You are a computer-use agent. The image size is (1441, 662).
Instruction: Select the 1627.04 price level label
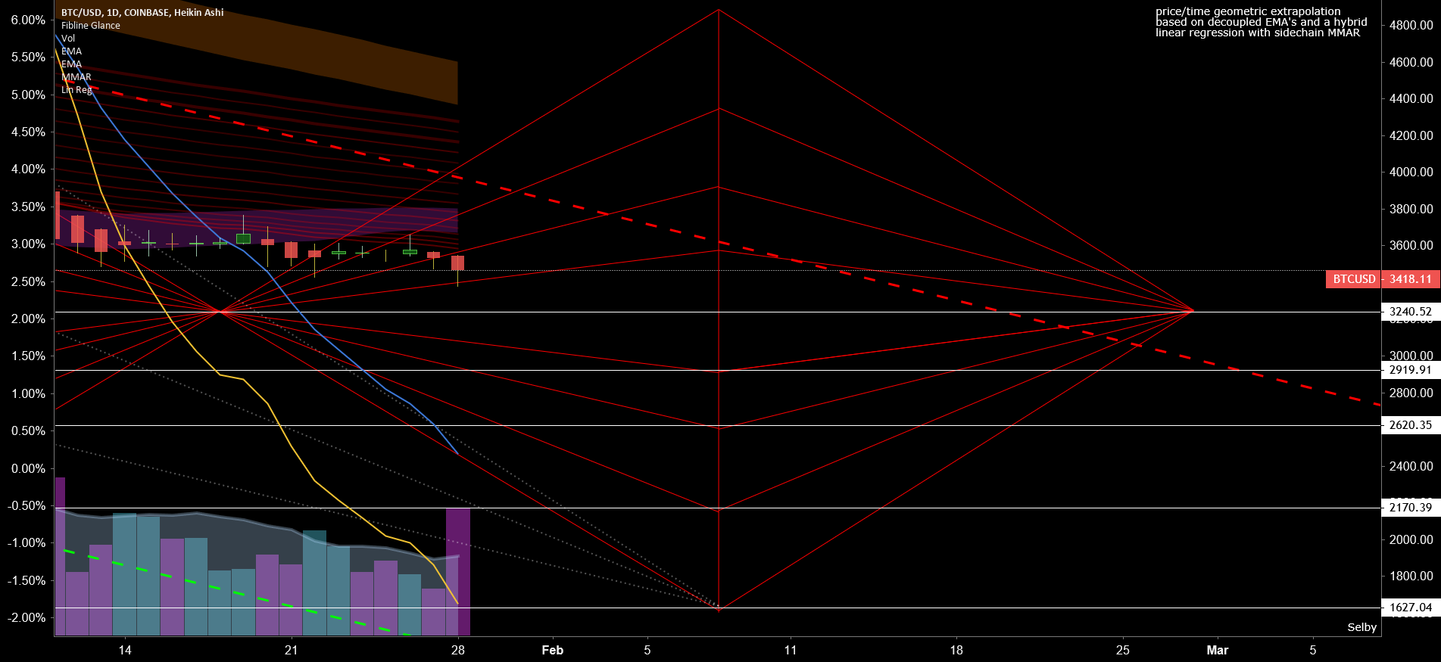click(1410, 608)
